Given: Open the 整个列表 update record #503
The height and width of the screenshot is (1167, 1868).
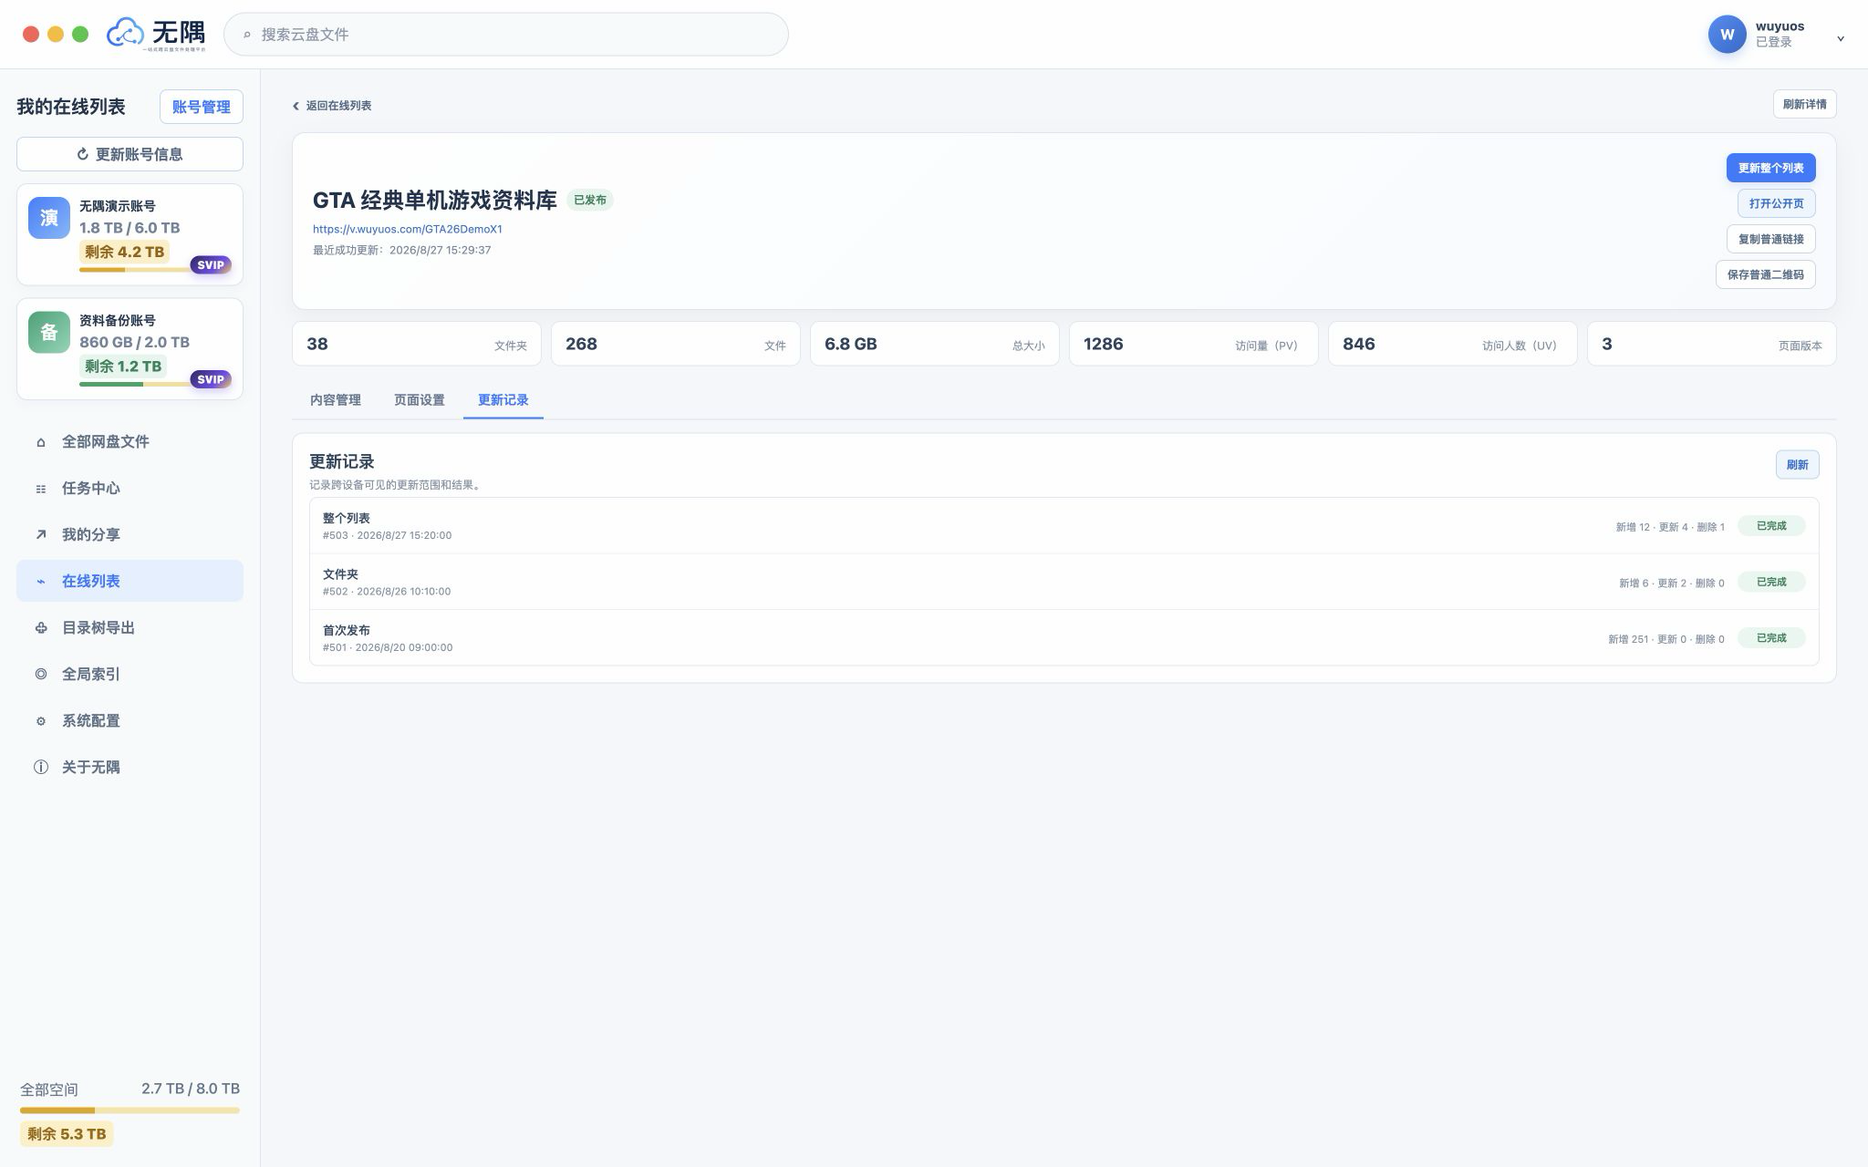Looking at the screenshot, I should (1064, 526).
